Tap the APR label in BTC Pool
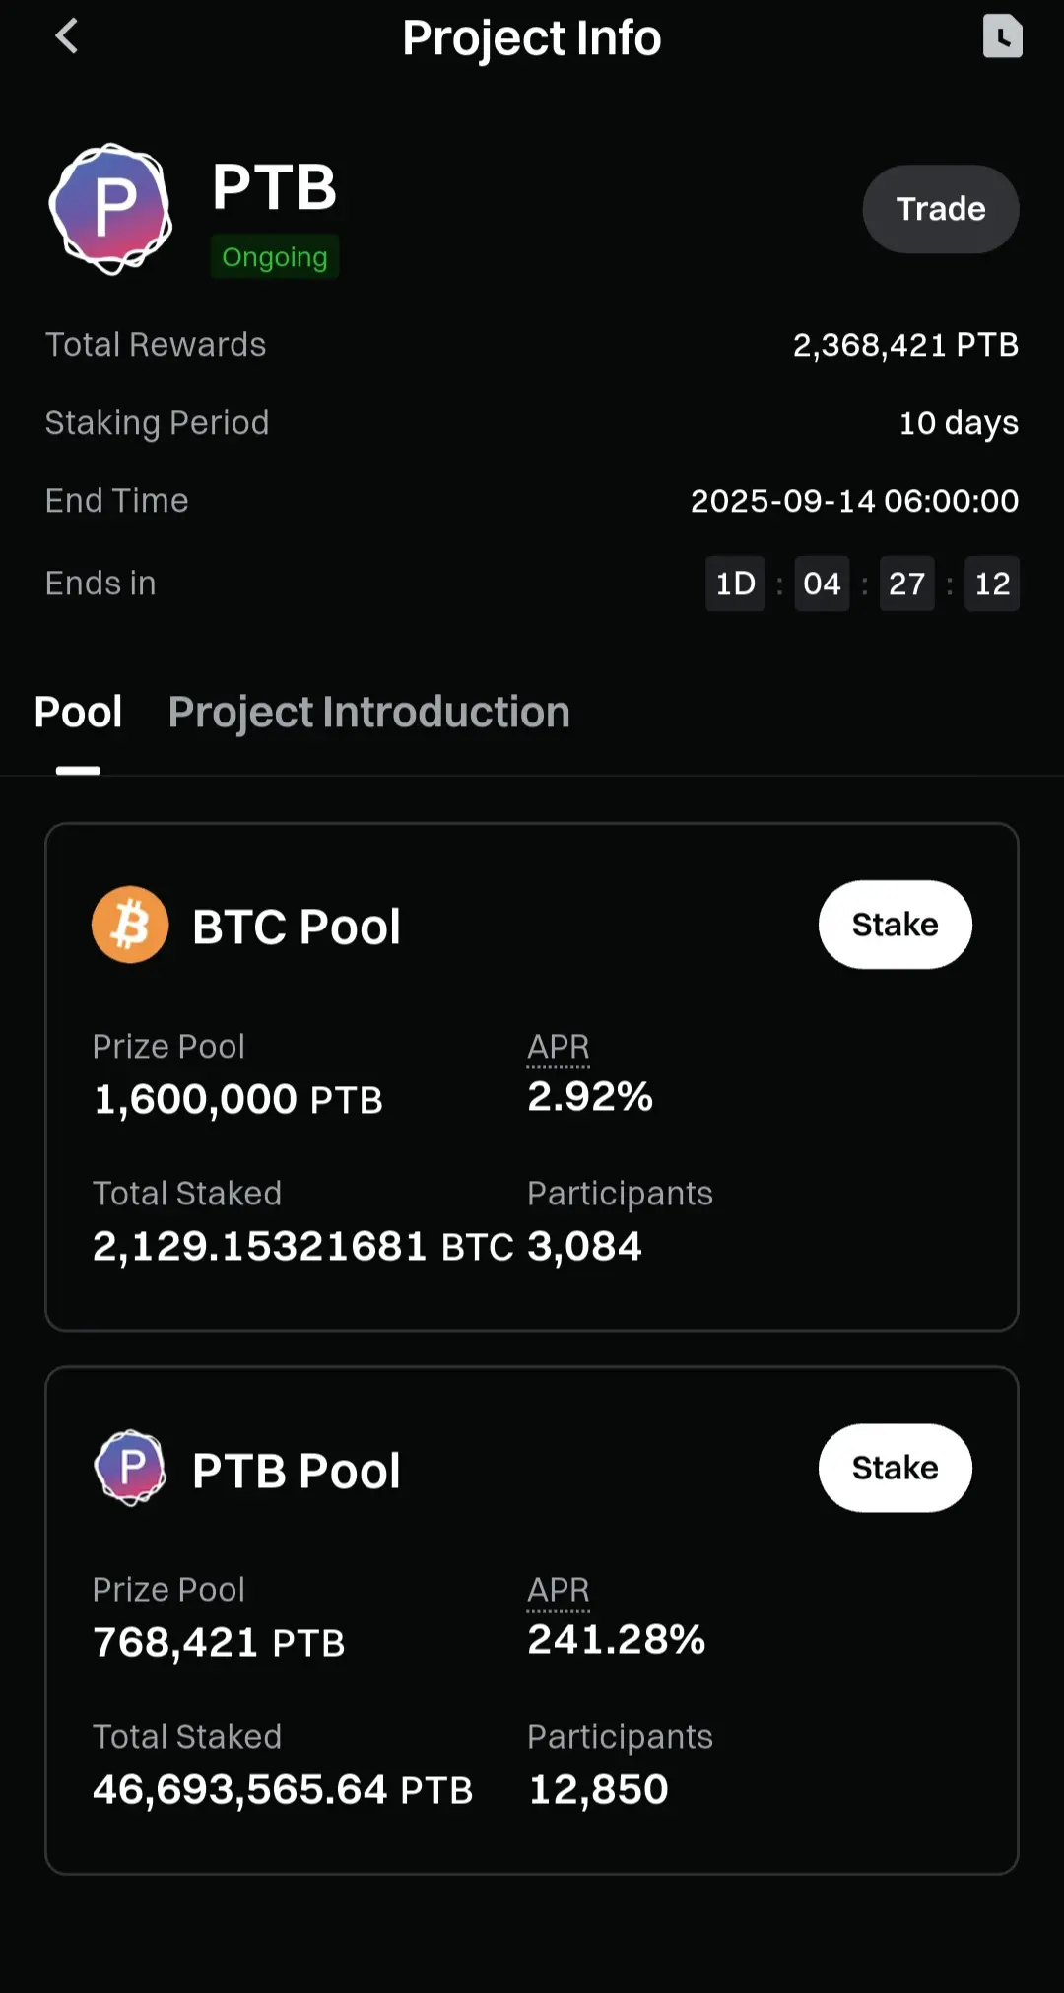Image resolution: width=1064 pixels, height=1993 pixels. pos(559,1047)
